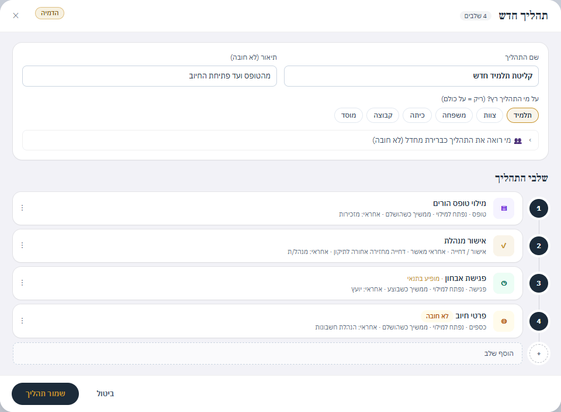Open options menu for אישור מנהלת step

click(22, 245)
